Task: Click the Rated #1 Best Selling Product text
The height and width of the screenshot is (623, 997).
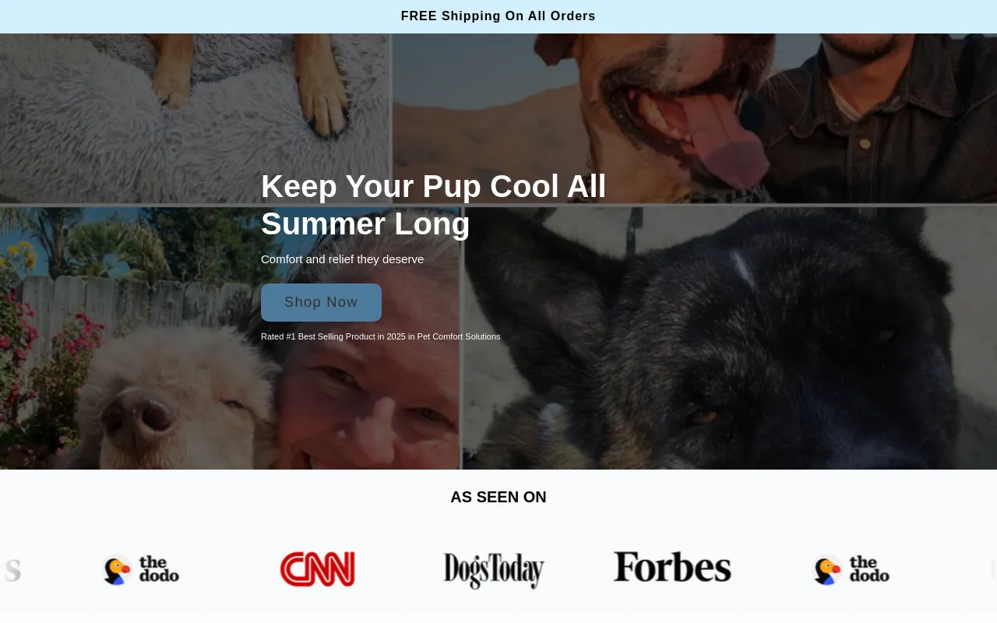Action: coord(380,336)
